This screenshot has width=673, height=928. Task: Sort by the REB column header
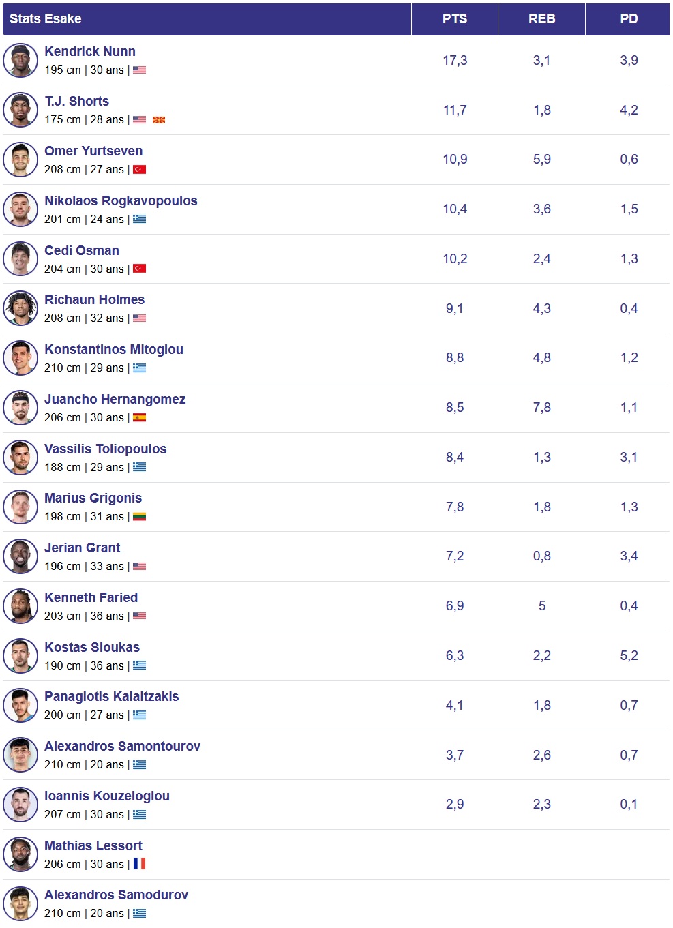(542, 19)
